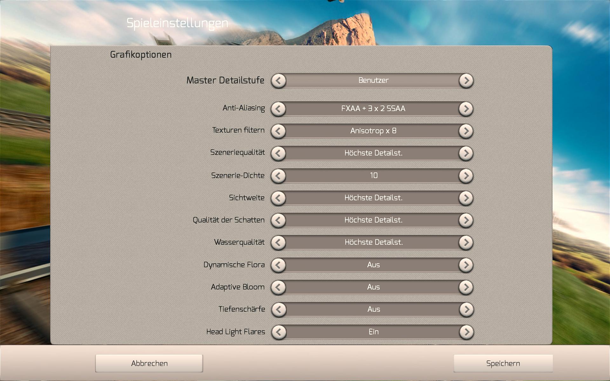Lower Wasserqualität with left arrow
This screenshot has width=610, height=381.
279,243
